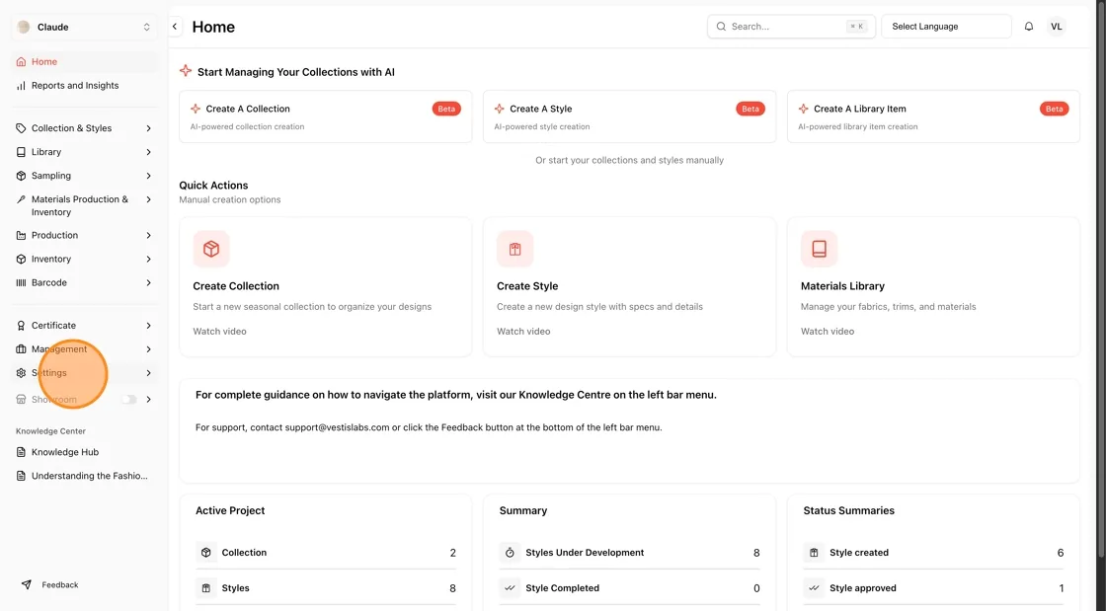Expand the Showroom submenu chevron
The width and height of the screenshot is (1106, 611).
149,400
